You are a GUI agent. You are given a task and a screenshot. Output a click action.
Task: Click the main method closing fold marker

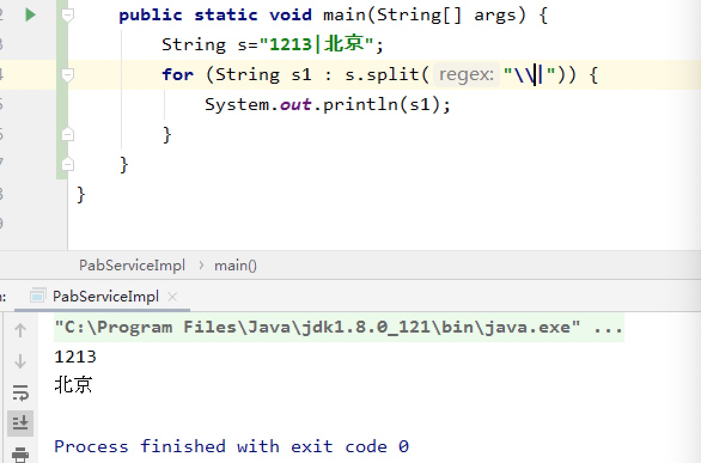[x=68, y=165]
